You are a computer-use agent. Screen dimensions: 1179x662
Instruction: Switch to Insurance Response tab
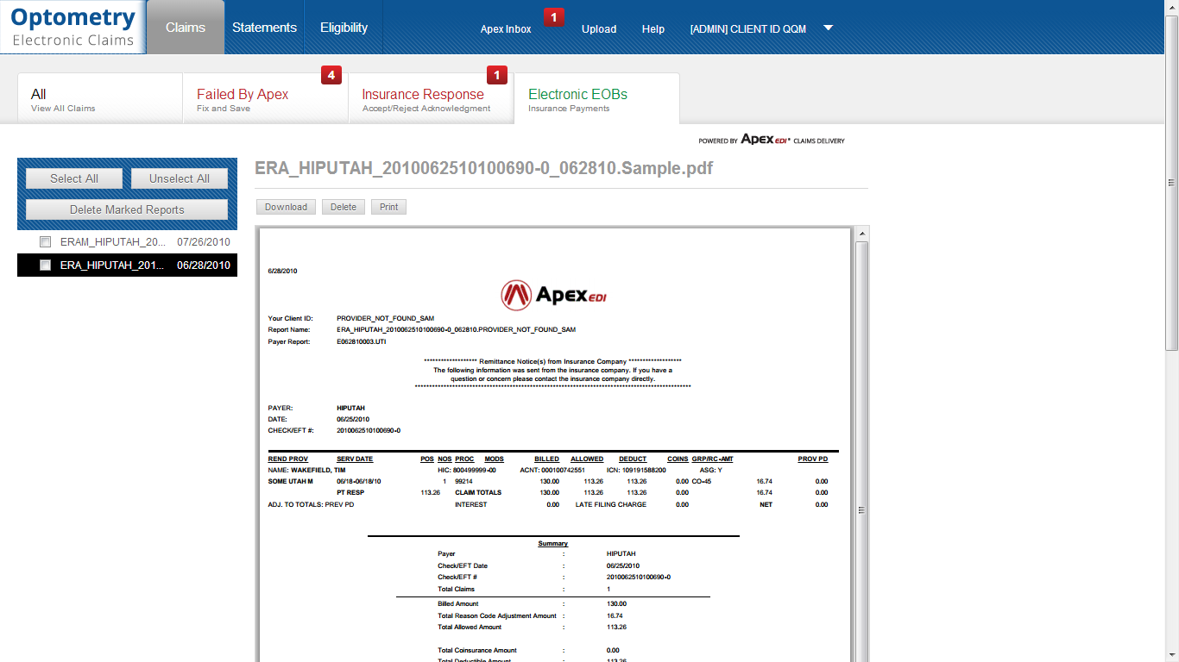click(x=431, y=99)
